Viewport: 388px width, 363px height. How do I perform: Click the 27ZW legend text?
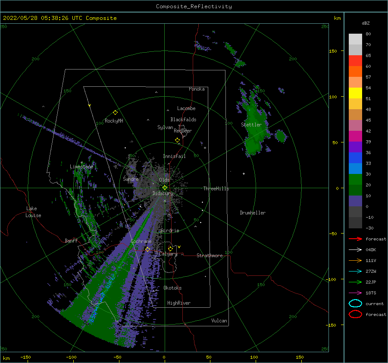(x=371, y=271)
